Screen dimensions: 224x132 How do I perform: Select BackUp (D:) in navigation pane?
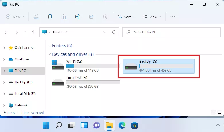pyautogui.click(x=24, y=82)
